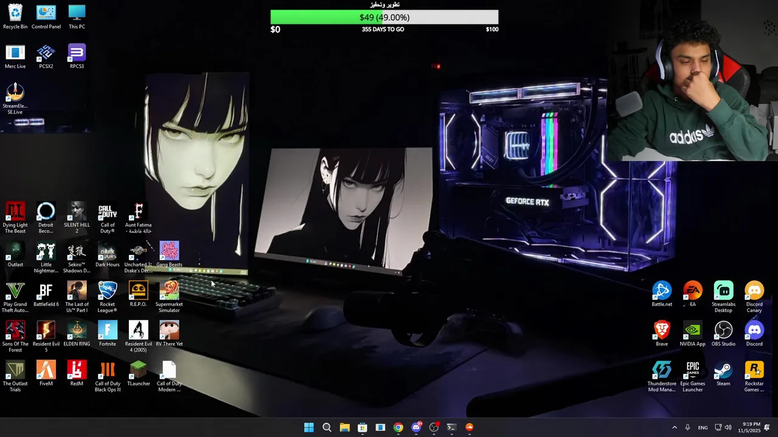Select the EA app icon

692,294
